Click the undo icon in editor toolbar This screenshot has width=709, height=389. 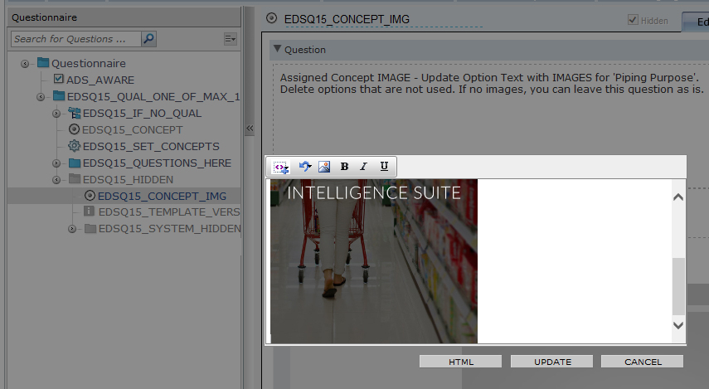[x=305, y=167]
